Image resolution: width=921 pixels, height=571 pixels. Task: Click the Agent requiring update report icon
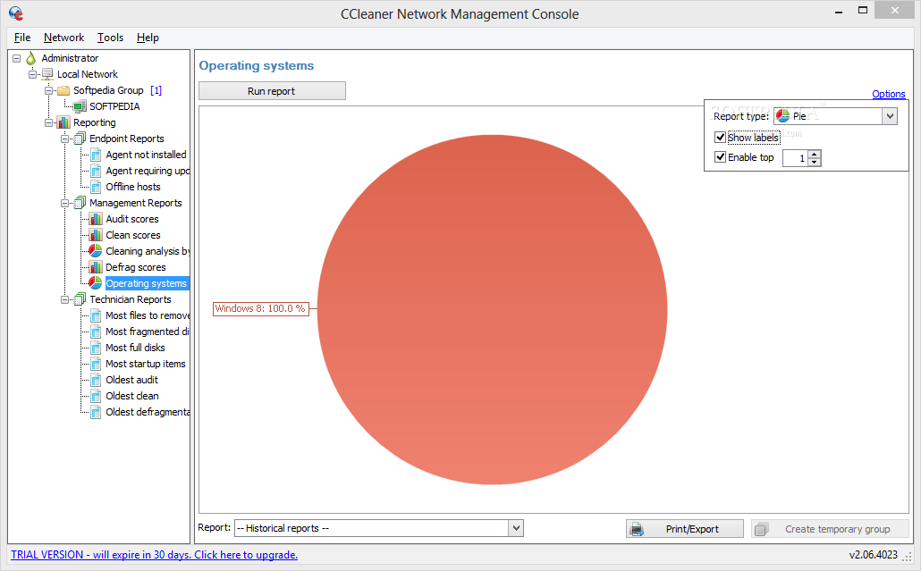(x=96, y=171)
